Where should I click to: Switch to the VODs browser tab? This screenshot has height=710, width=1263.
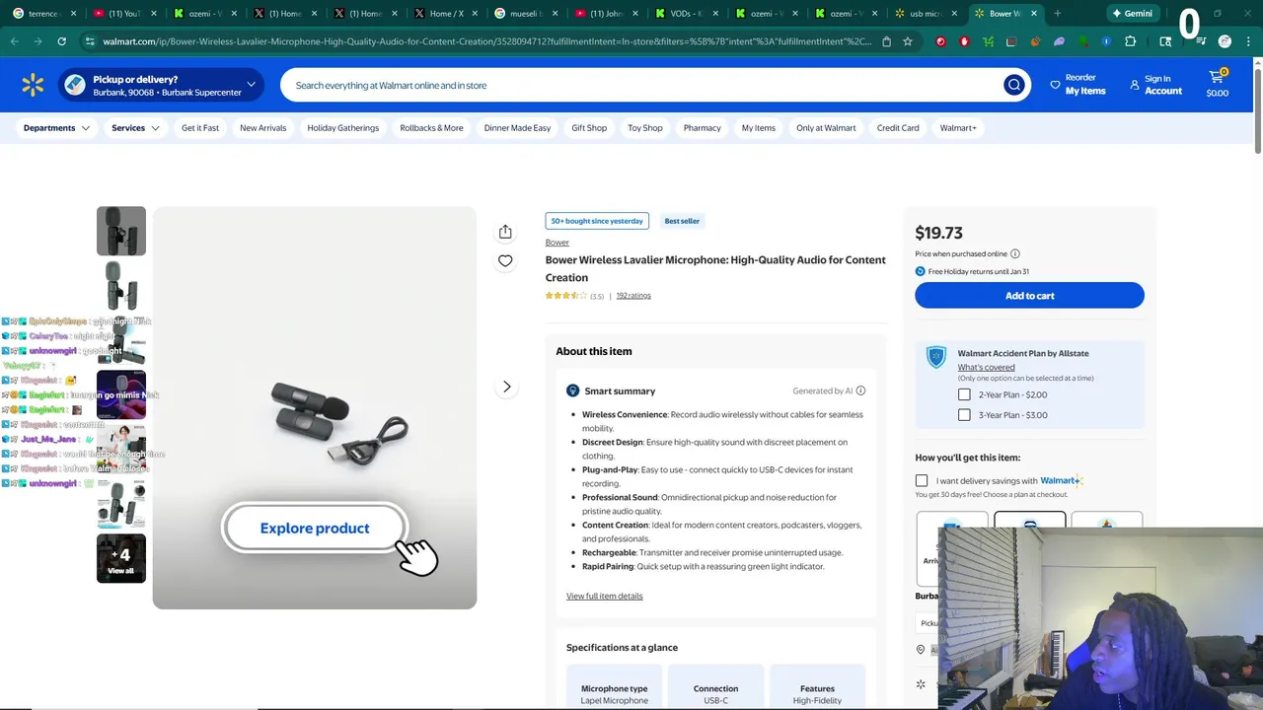[686, 14]
